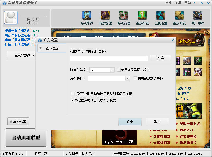Select the white-bearded dwarf champion portrait
This screenshot has width=212, height=157.
[x=198, y=72]
